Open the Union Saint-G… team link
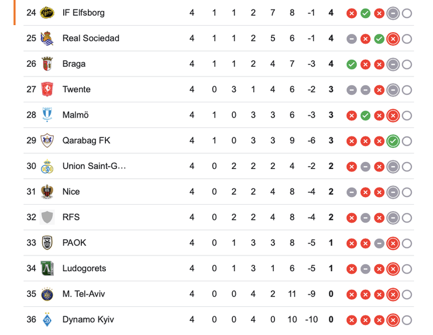Image resolution: width=433 pixels, height=335 pixels. [94, 166]
